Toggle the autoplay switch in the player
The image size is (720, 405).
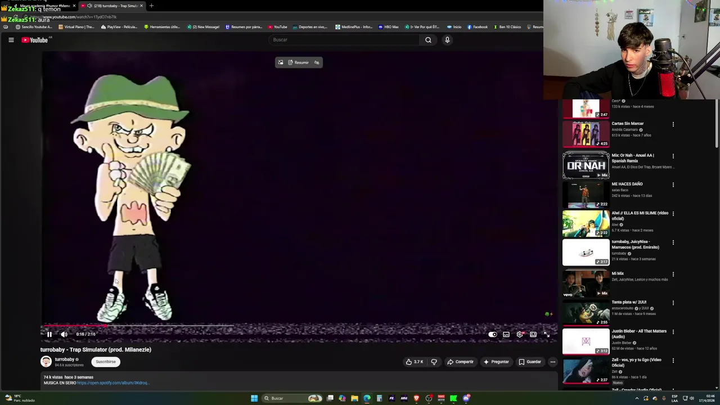[492, 334]
